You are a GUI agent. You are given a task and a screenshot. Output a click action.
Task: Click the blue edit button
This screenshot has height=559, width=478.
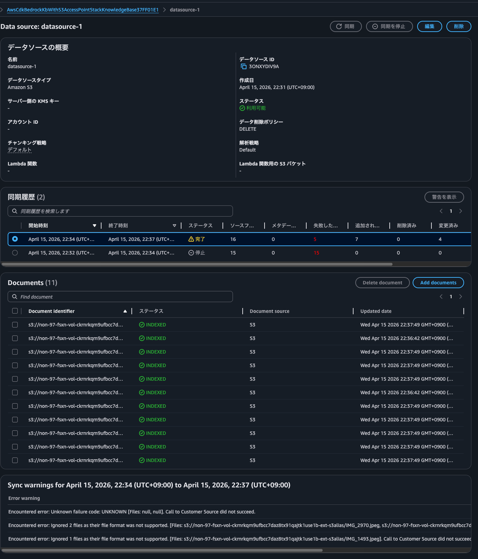pyautogui.click(x=429, y=26)
